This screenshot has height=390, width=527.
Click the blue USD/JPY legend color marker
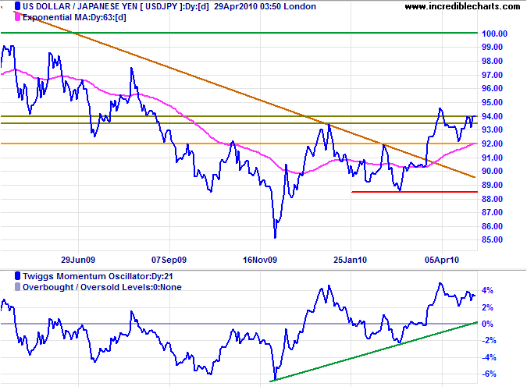click(17, 6)
